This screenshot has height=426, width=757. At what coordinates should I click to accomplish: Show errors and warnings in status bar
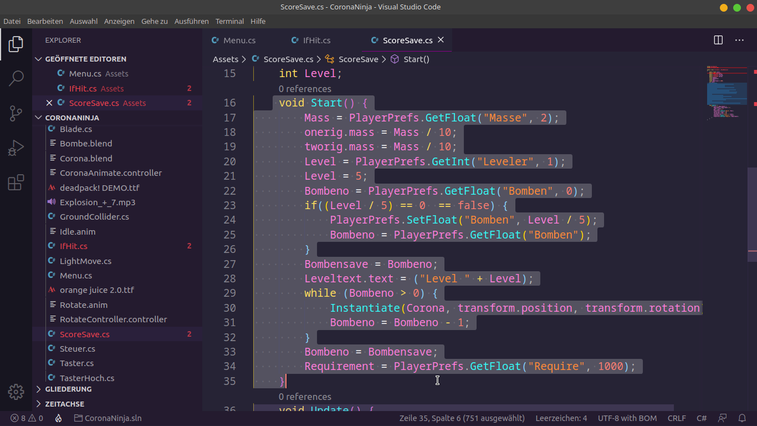coord(27,418)
